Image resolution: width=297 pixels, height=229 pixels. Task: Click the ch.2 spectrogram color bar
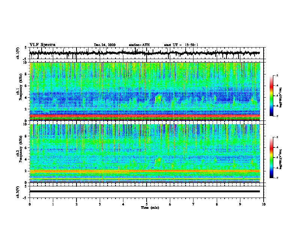[x=271, y=158]
